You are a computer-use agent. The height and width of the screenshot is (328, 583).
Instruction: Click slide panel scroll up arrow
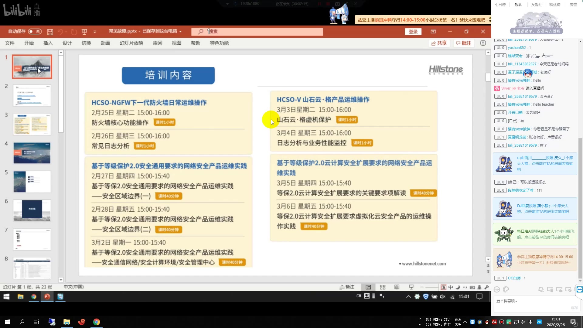point(61,53)
